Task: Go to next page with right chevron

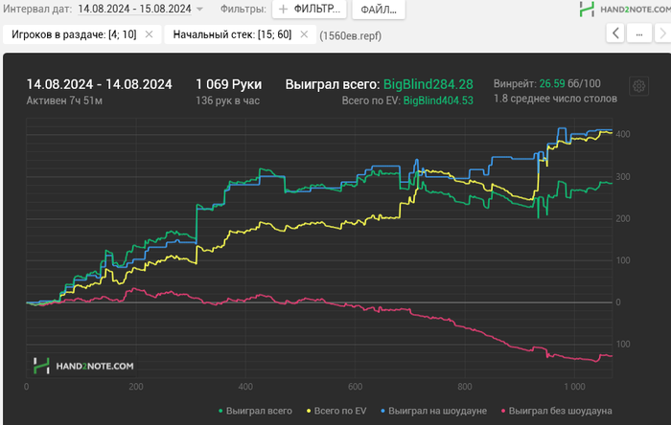Action: click(663, 33)
